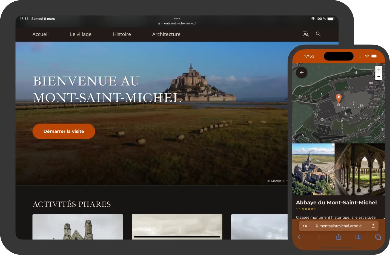This screenshot has width=390, height=255.
Task: Open the Accueil menu item
Action: click(41, 34)
